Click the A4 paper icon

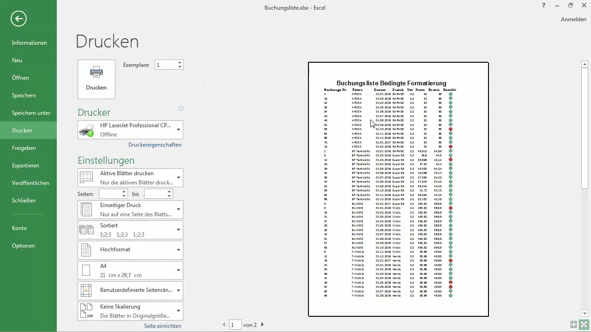click(86, 270)
